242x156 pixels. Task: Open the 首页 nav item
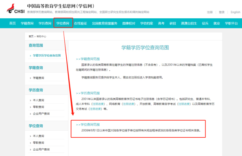pos(13,23)
